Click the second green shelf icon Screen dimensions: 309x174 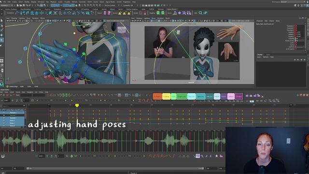[163, 13]
